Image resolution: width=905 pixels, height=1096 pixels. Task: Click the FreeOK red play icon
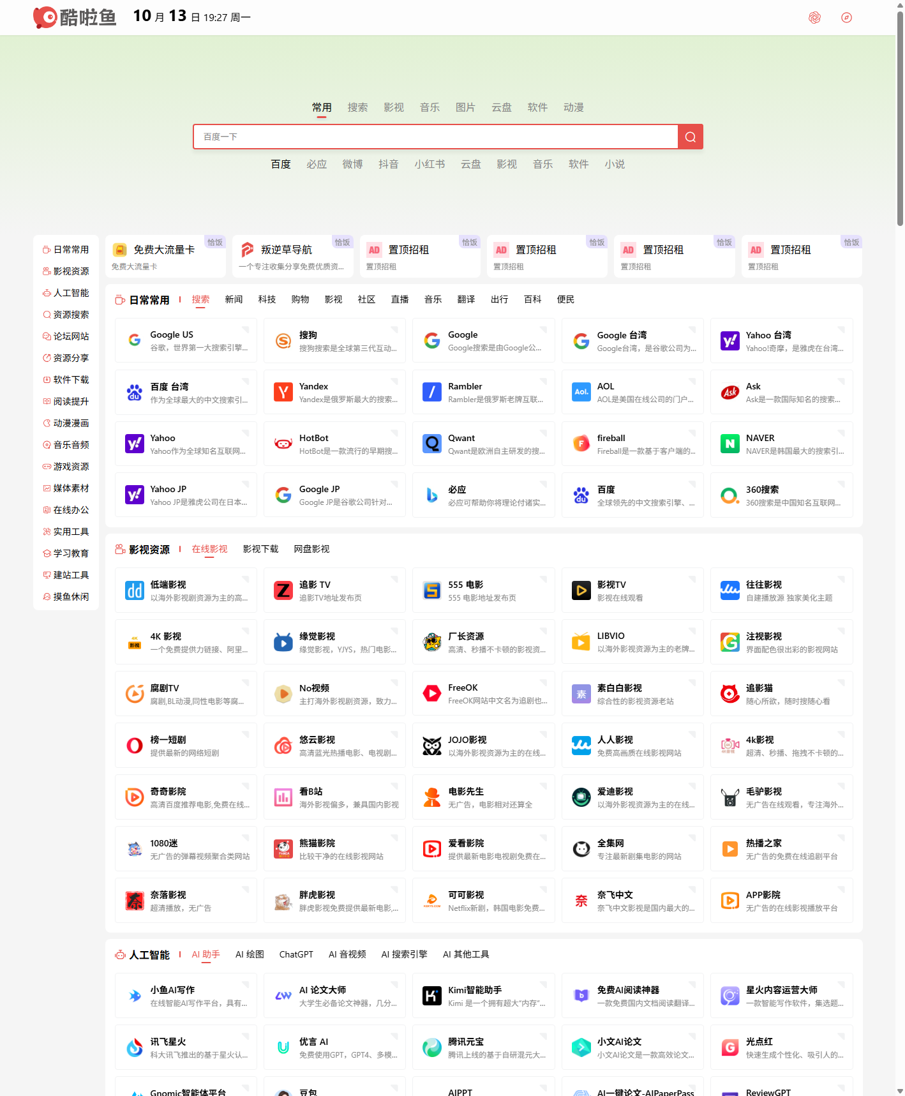[432, 693]
